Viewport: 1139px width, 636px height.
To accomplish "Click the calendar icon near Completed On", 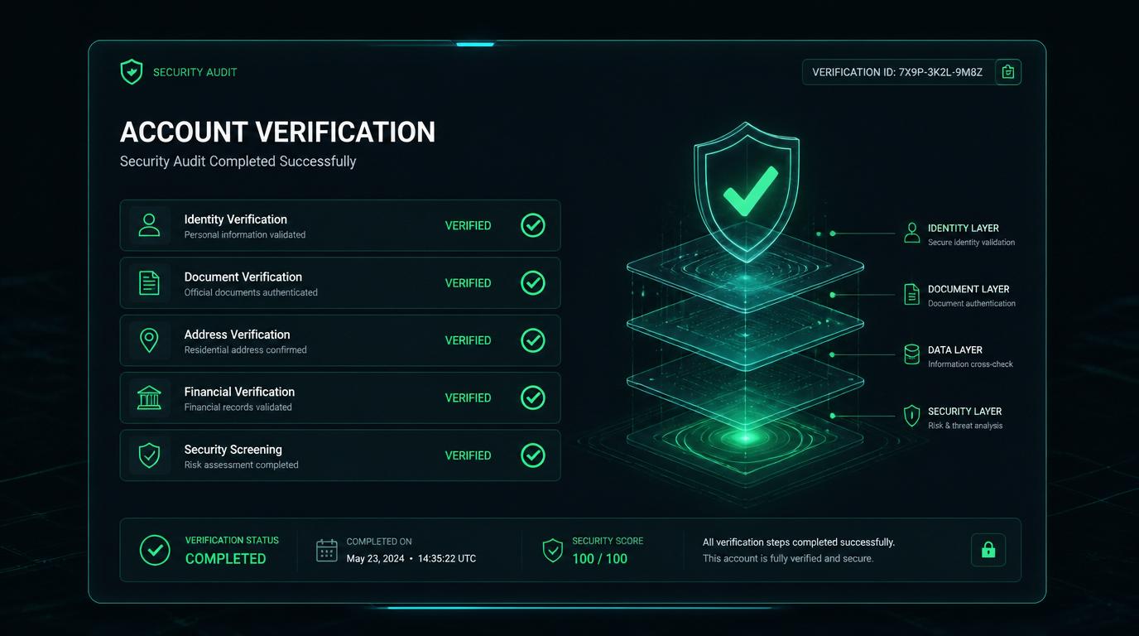I will tap(327, 551).
